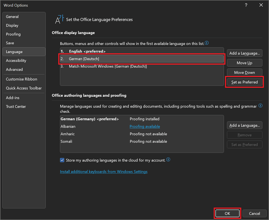Go to Save options
Image resolution: width=269 pixels, height=220 pixels.
tap(24, 43)
